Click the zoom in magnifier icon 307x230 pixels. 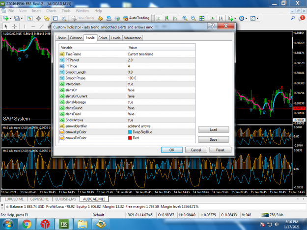[x=185, y=18]
